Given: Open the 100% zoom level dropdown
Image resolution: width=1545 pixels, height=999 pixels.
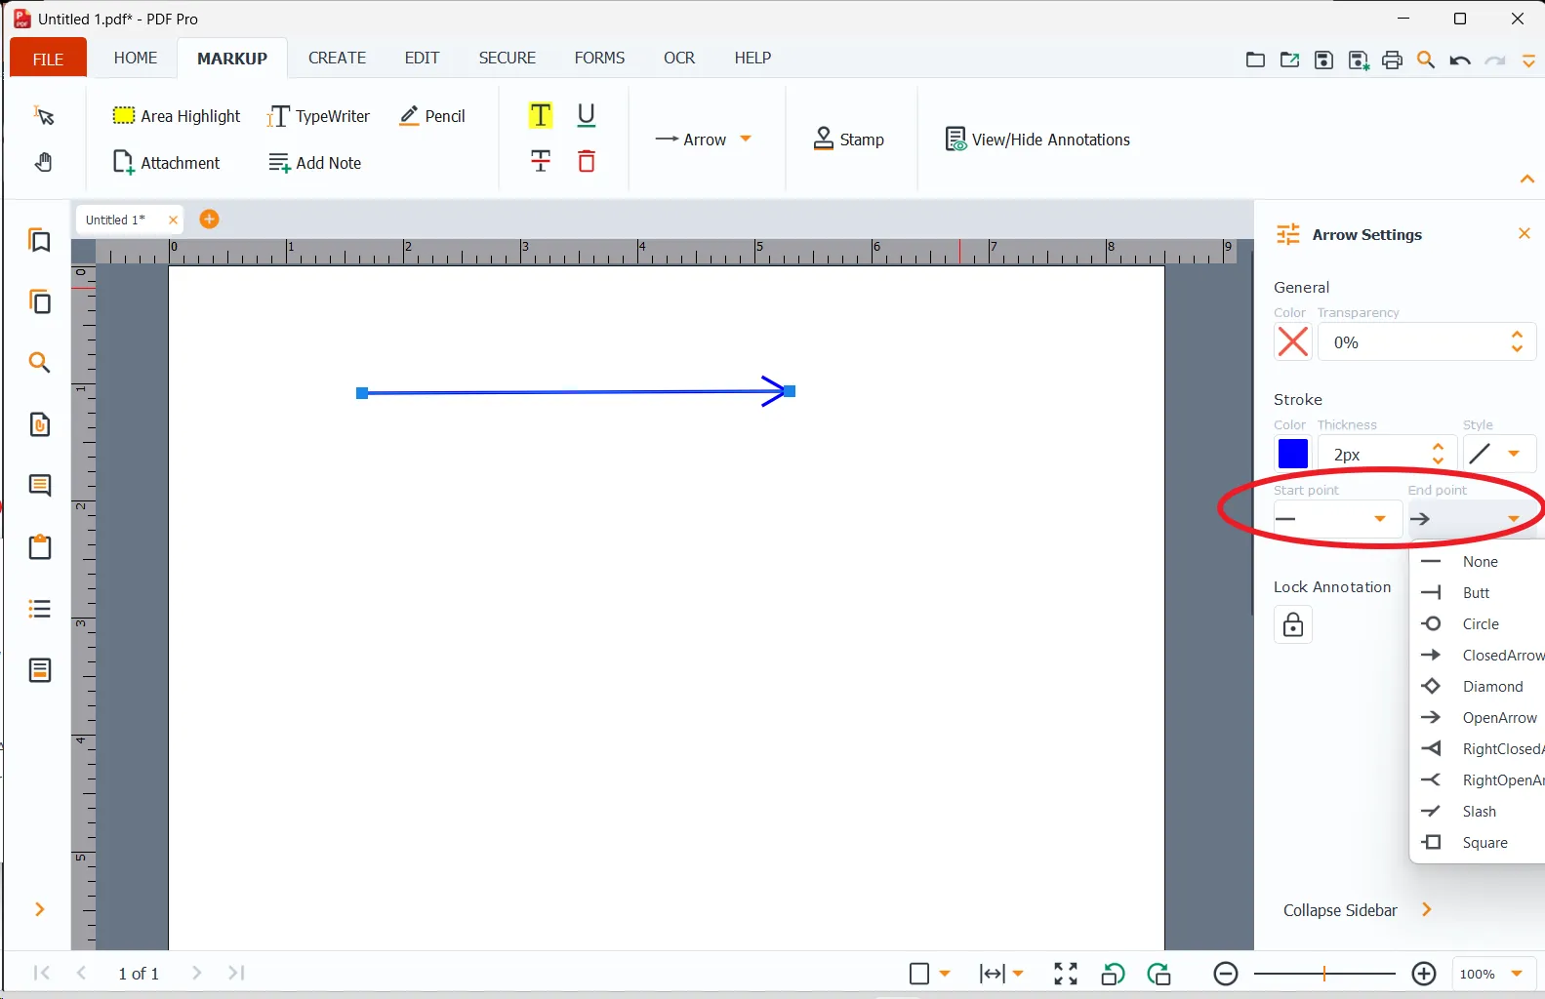Looking at the screenshot, I should pos(1518,974).
